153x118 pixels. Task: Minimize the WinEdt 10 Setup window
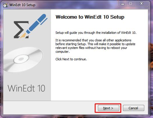pos(123,3)
